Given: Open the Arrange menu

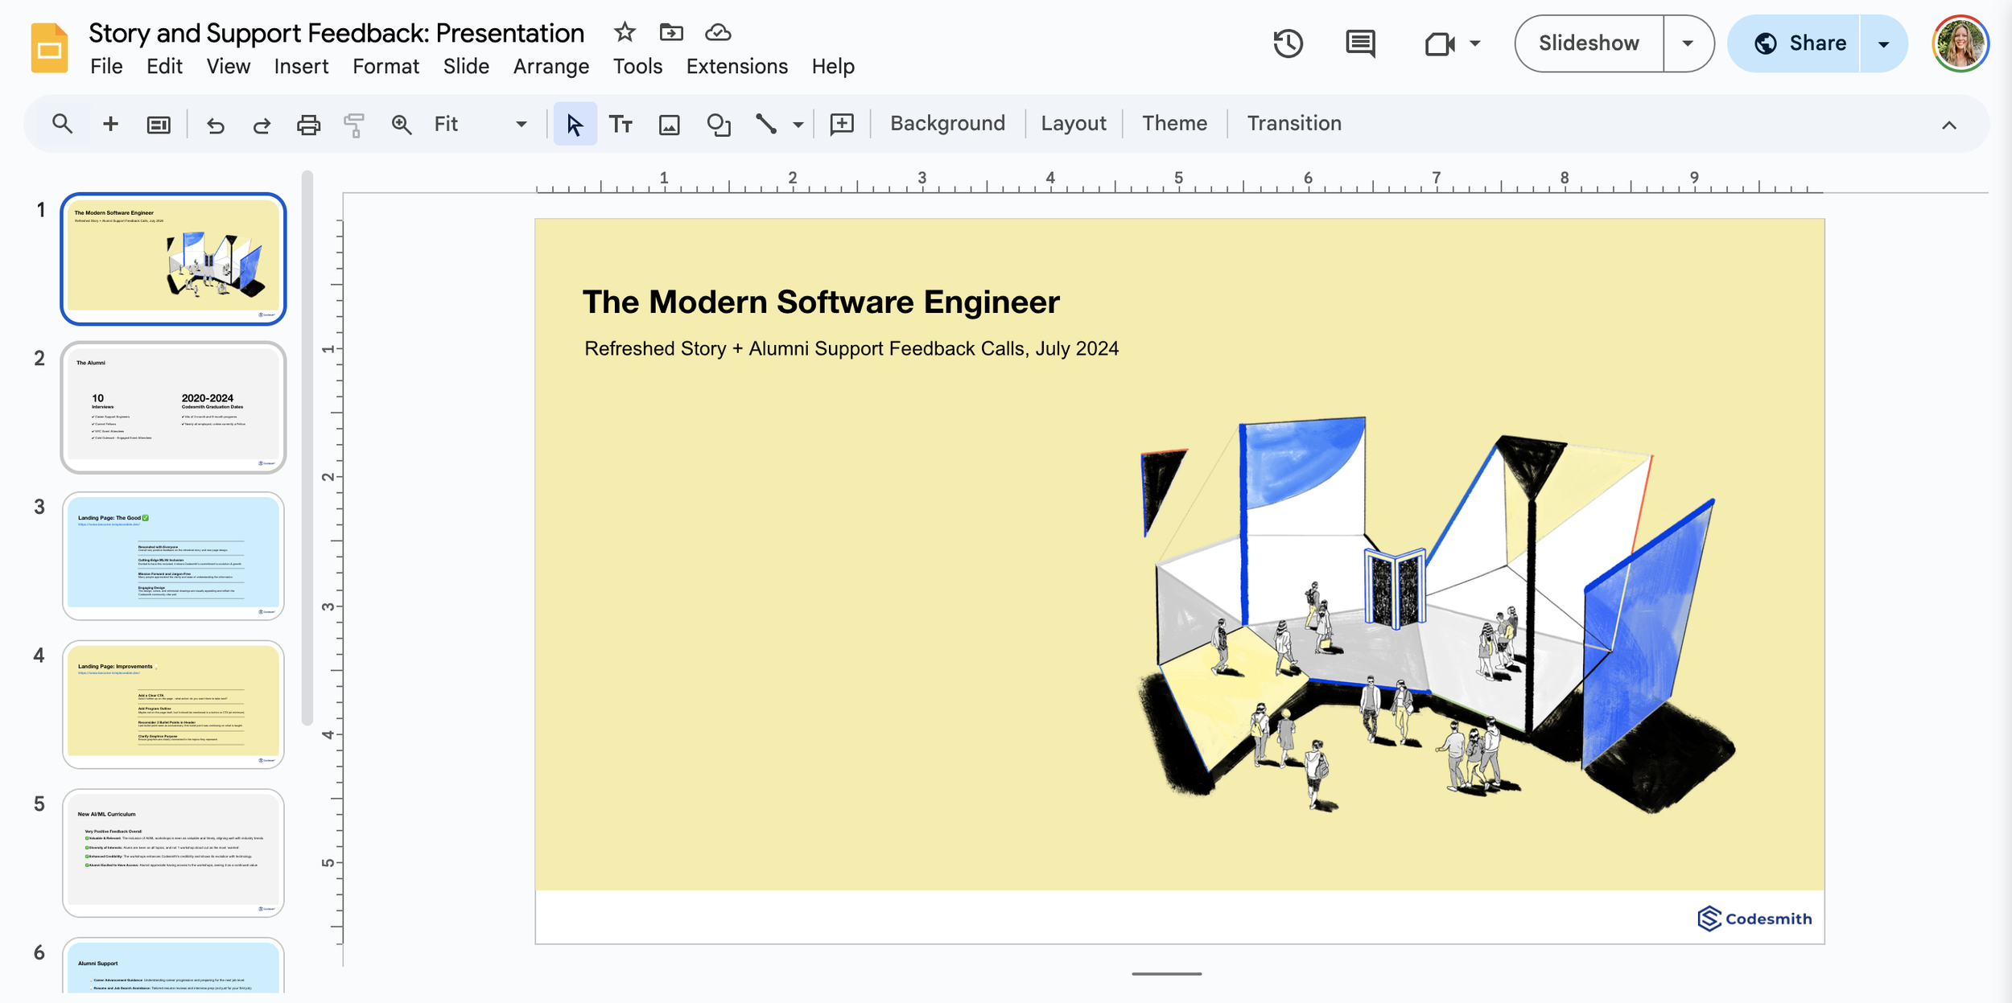Looking at the screenshot, I should tap(550, 67).
